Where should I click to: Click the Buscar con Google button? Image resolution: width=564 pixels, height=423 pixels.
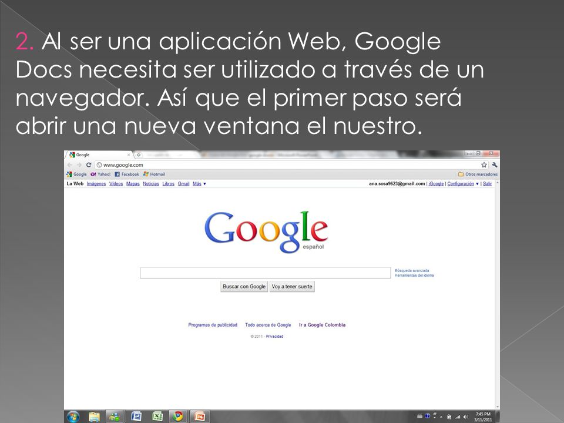(244, 286)
